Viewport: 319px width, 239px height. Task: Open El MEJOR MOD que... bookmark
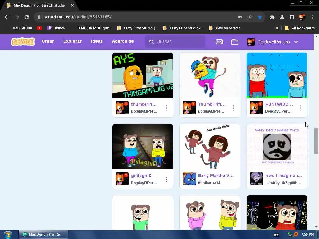(x=94, y=28)
